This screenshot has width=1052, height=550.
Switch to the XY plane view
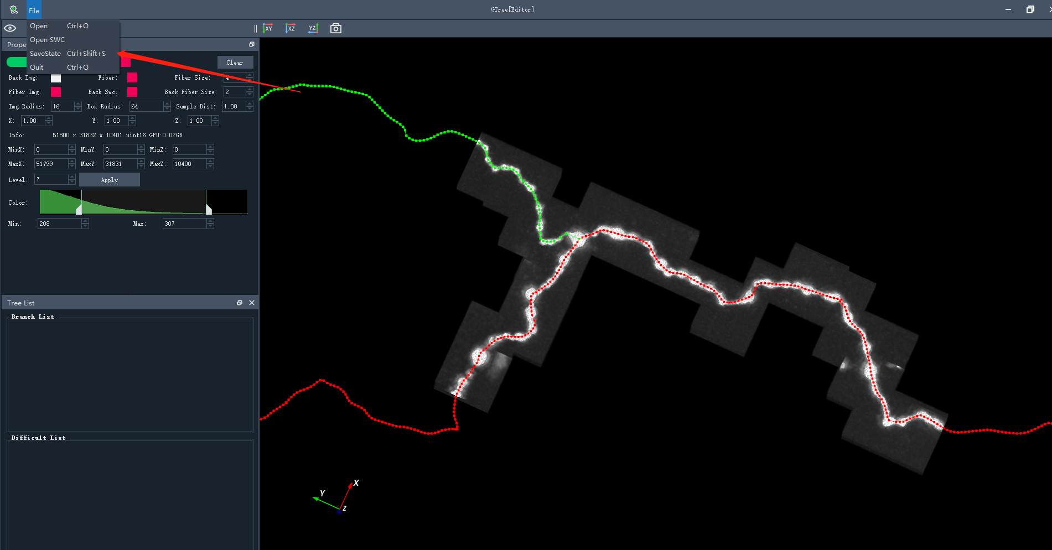(x=268, y=28)
